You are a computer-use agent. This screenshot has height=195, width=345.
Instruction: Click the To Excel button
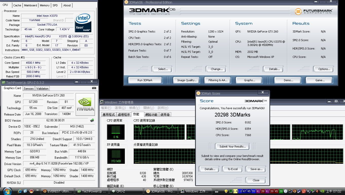click(x=233, y=169)
